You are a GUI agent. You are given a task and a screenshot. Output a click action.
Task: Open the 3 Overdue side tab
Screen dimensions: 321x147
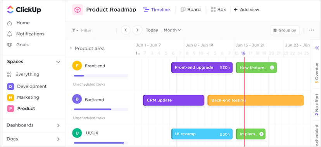pyautogui.click(x=317, y=73)
